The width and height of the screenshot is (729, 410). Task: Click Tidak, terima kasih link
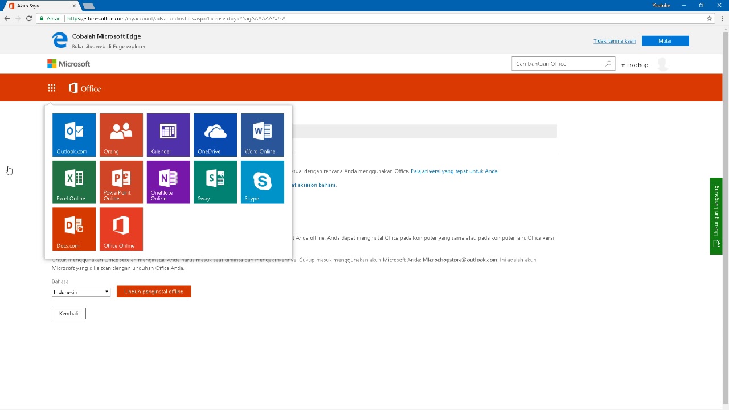pos(615,41)
